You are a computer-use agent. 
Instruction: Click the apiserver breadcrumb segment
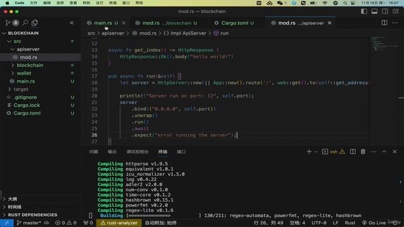pos(112,33)
